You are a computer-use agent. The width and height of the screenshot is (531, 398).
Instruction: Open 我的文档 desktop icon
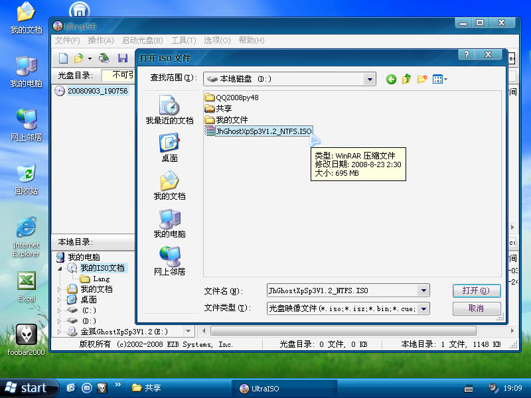(26, 18)
